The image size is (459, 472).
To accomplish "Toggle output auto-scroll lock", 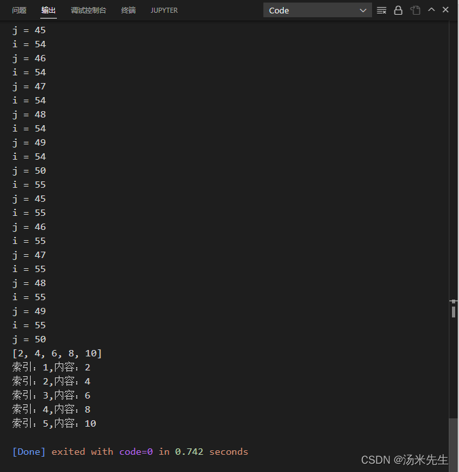I will pos(398,10).
